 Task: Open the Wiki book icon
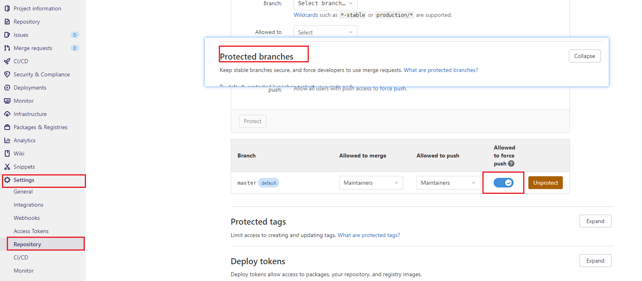[x=7, y=153]
